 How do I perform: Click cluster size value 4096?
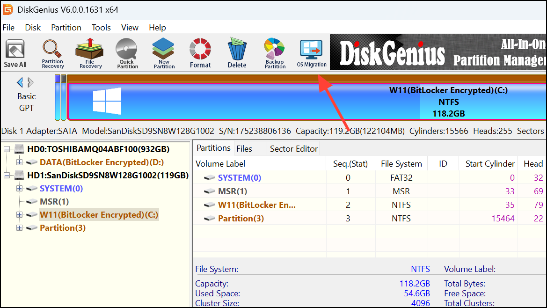click(x=421, y=303)
